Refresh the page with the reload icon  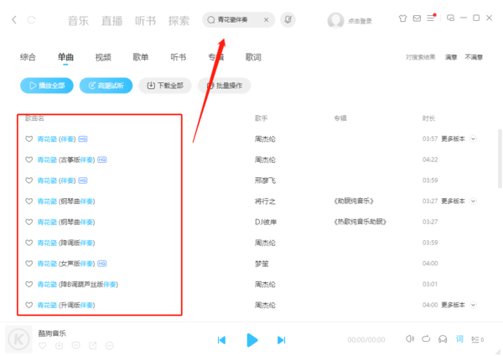click(x=32, y=20)
